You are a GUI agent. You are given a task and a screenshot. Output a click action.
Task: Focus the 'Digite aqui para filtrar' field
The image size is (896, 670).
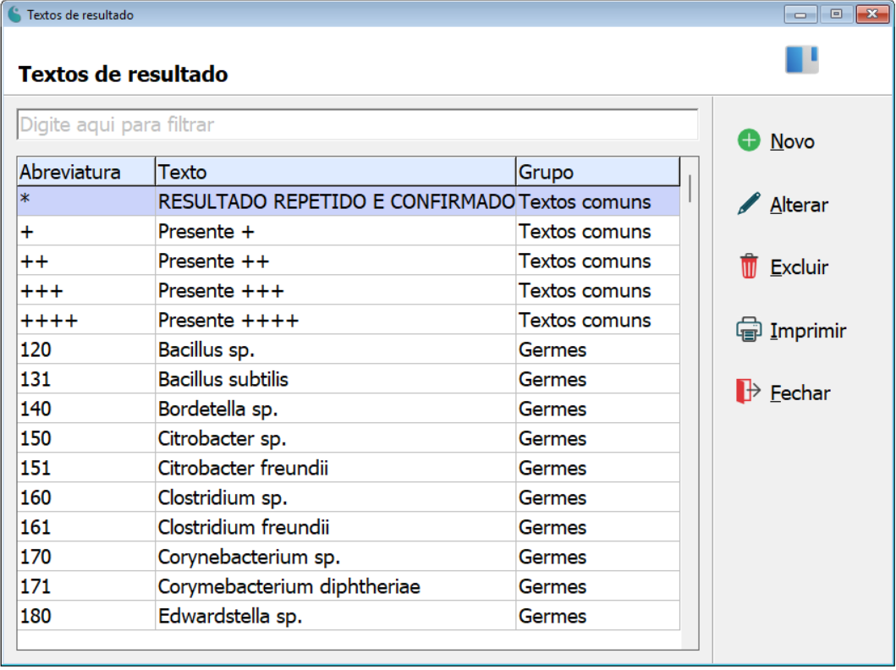click(357, 124)
